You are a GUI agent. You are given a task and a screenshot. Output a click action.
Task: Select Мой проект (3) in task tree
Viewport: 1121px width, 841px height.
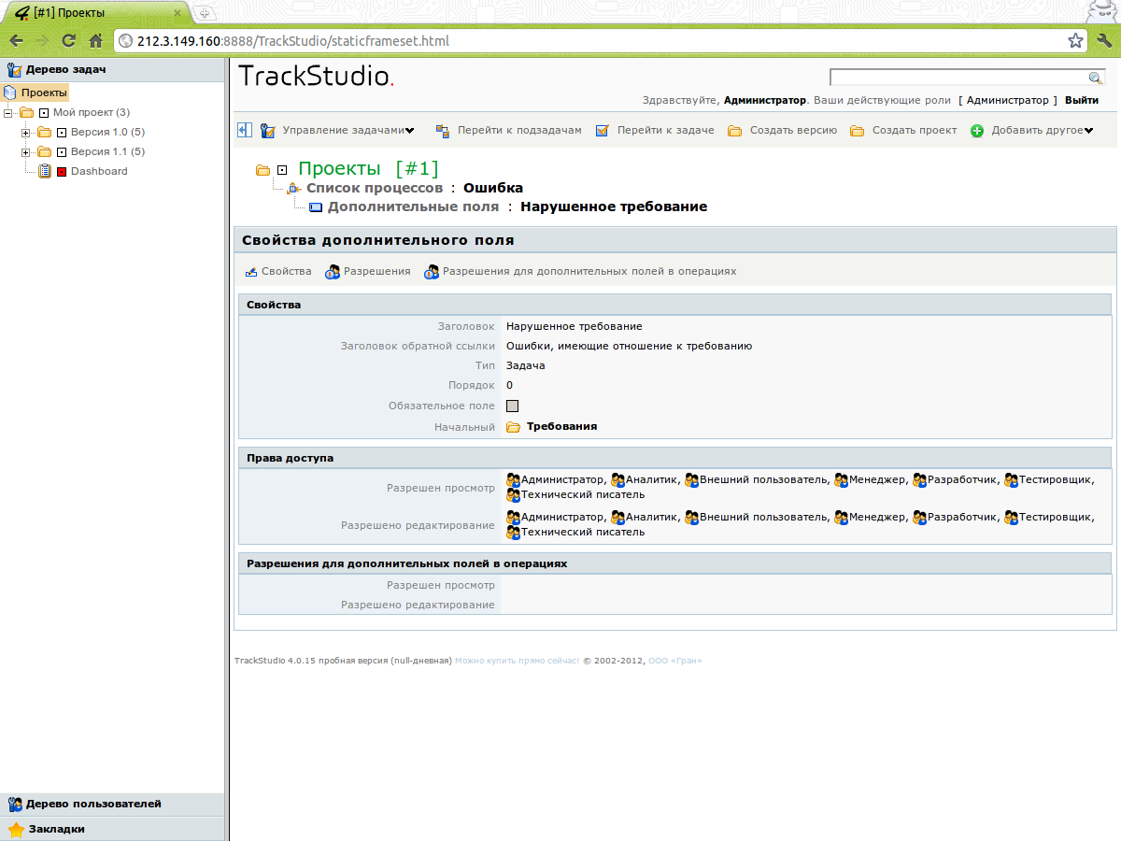pos(92,112)
